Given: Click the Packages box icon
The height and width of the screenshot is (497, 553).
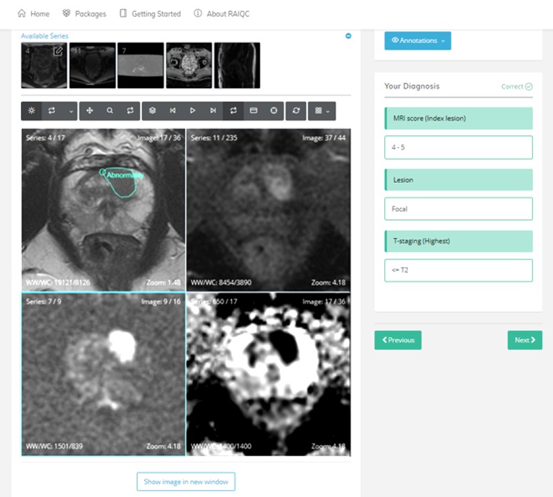Looking at the screenshot, I should (67, 13).
